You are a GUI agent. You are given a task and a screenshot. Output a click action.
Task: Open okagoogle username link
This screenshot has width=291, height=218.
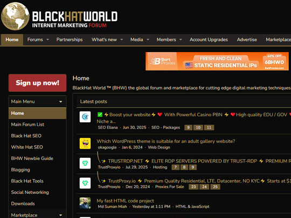coord(107,147)
